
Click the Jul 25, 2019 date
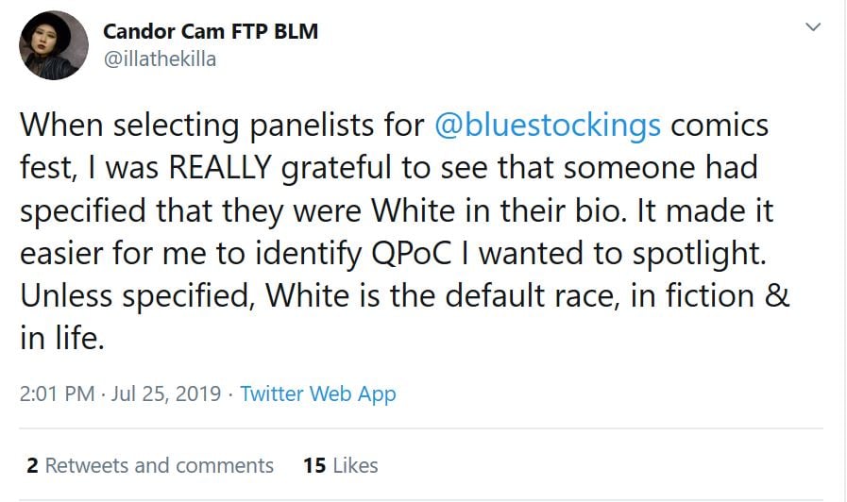(x=166, y=393)
